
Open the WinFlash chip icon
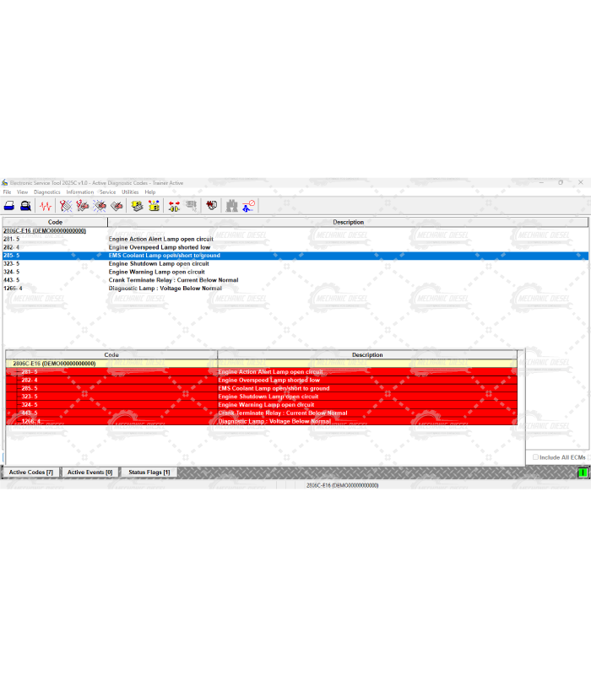click(211, 206)
